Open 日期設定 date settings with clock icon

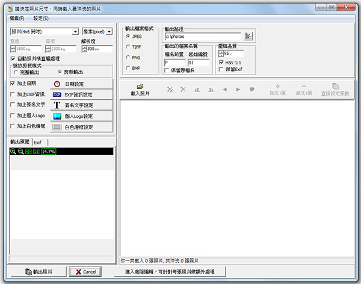(81, 84)
